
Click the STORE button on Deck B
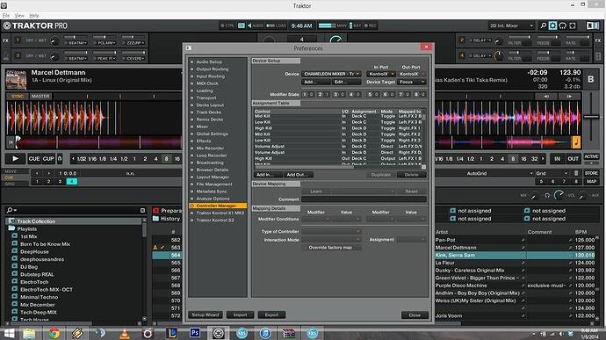(591, 173)
